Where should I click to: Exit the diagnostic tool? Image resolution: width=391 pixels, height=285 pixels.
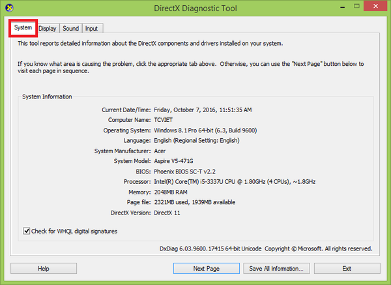pyautogui.click(x=347, y=269)
